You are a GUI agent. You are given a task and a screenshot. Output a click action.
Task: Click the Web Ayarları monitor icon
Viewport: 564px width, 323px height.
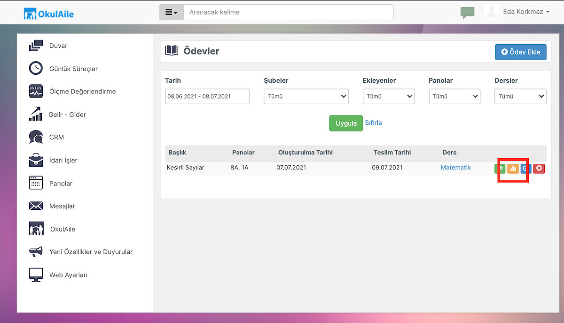(x=36, y=275)
